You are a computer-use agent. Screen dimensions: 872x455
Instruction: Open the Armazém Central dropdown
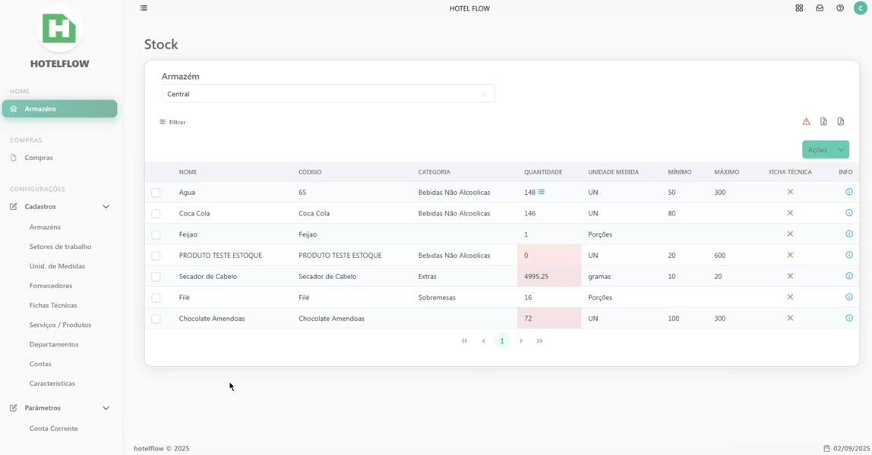pyautogui.click(x=328, y=94)
